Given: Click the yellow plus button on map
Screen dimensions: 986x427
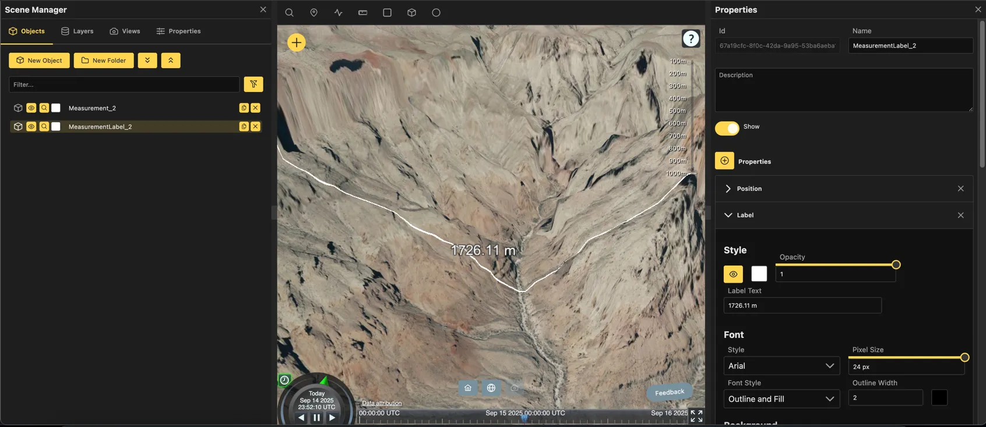Looking at the screenshot, I should [296, 42].
